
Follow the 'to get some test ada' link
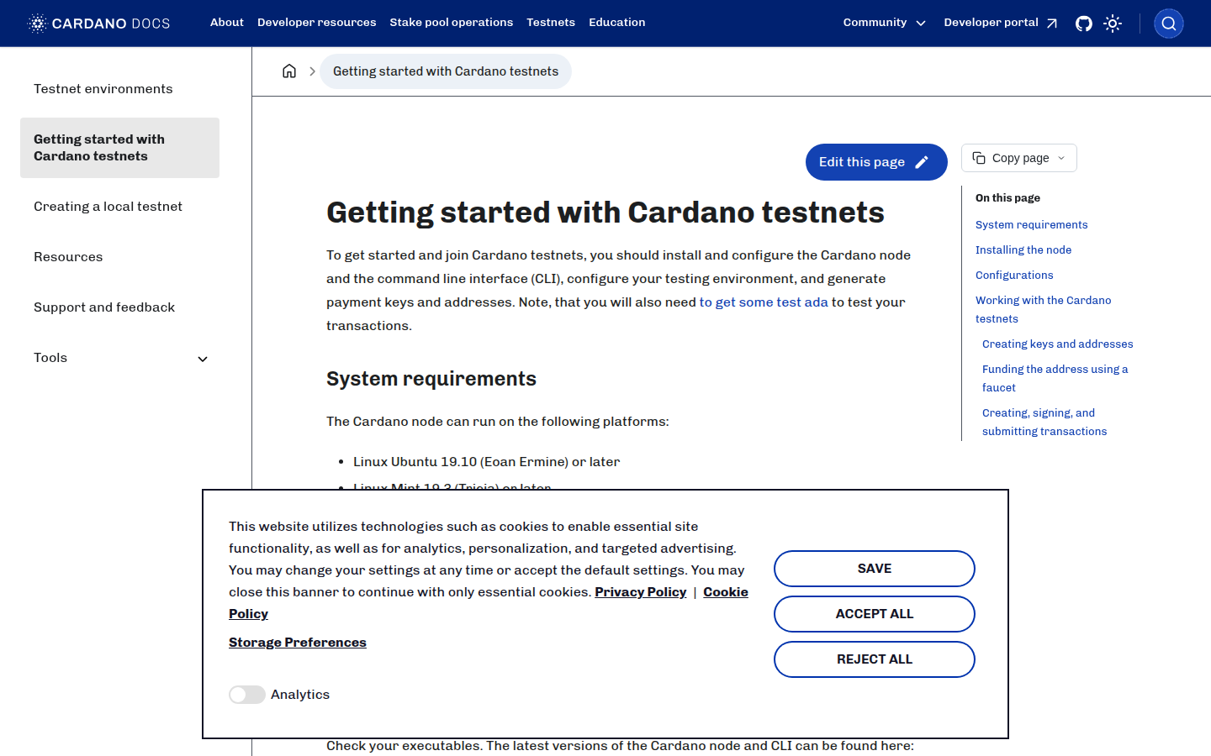coord(764,302)
